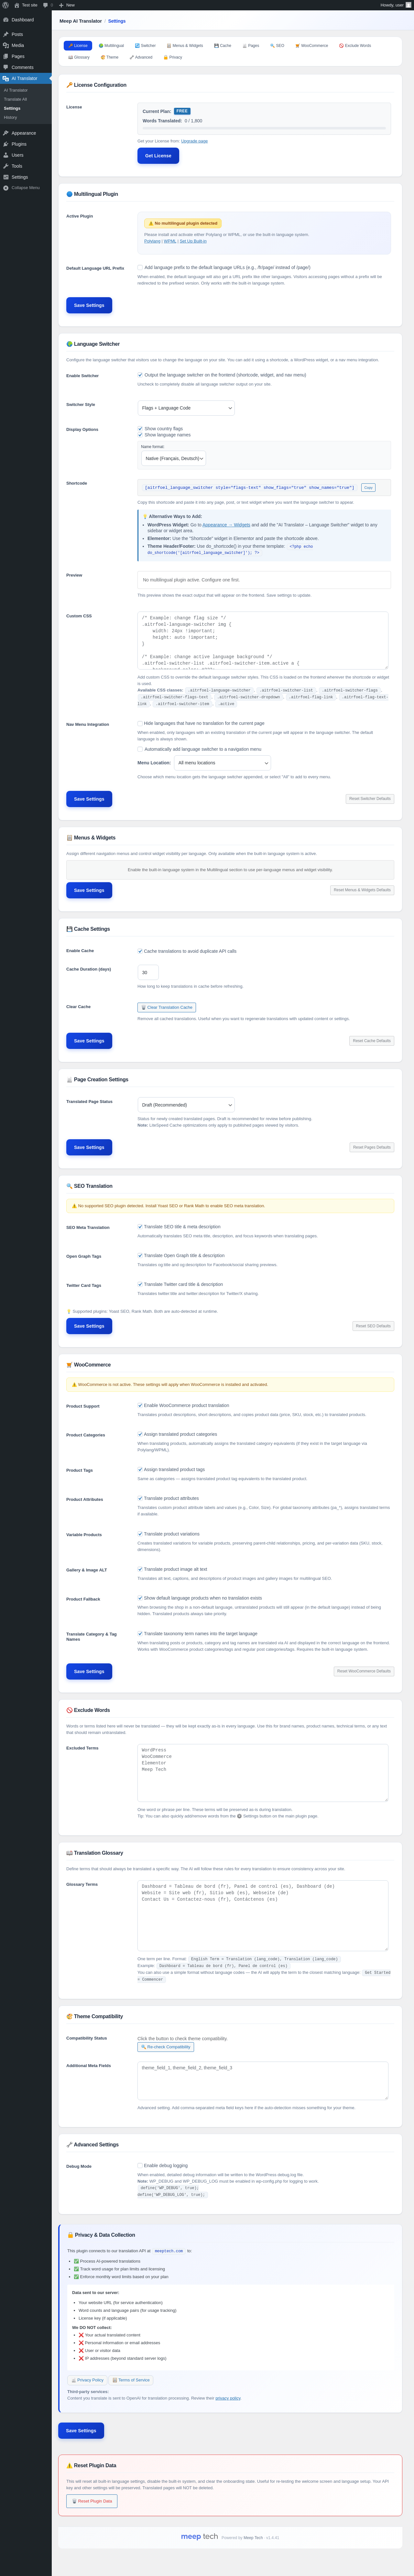Open the Appearance sidebar icon

[6, 133]
